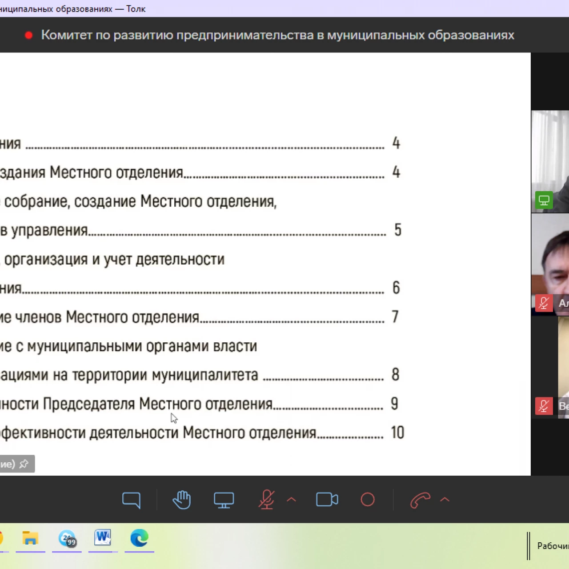Toggle the muted microphone button
Viewport: 569px width, 569px height.
pos(267,500)
